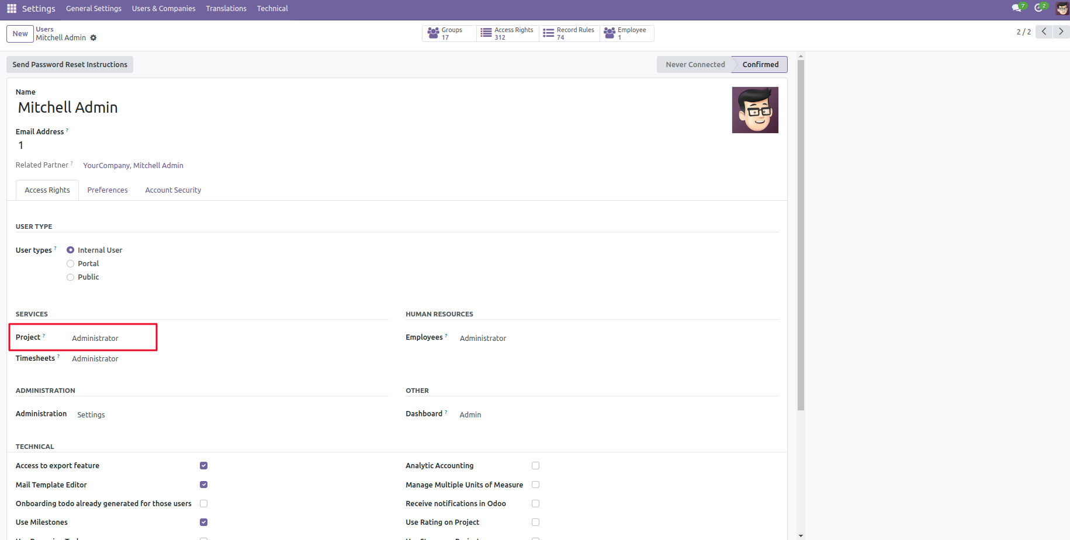The width and height of the screenshot is (1070, 540).
Task: Click the Never Connected status
Action: (x=695, y=65)
